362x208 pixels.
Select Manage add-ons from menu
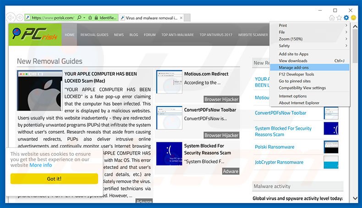click(294, 67)
